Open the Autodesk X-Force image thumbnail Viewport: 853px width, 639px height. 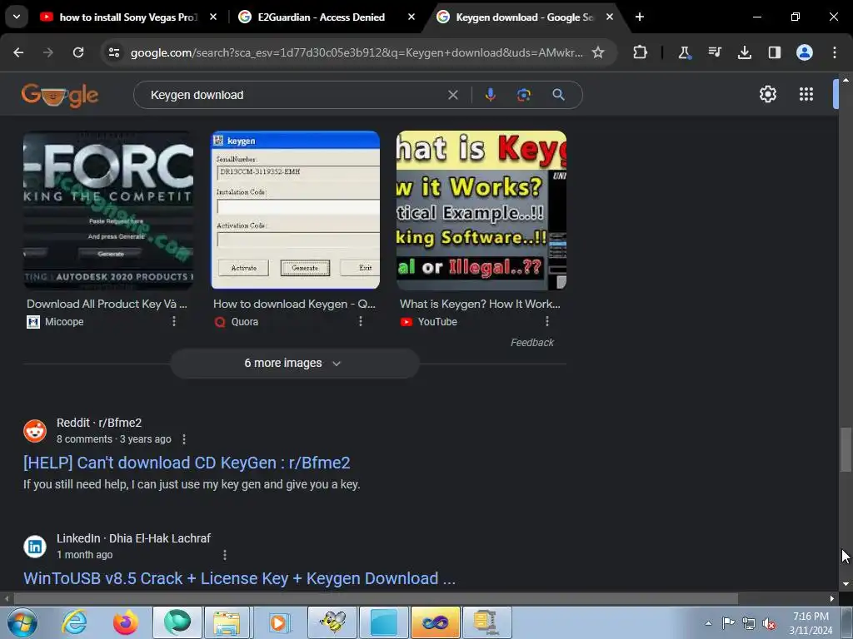click(x=108, y=211)
